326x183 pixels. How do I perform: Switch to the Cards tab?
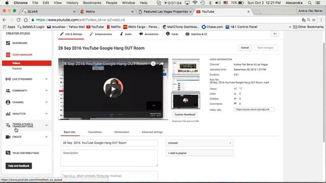coord(172,34)
